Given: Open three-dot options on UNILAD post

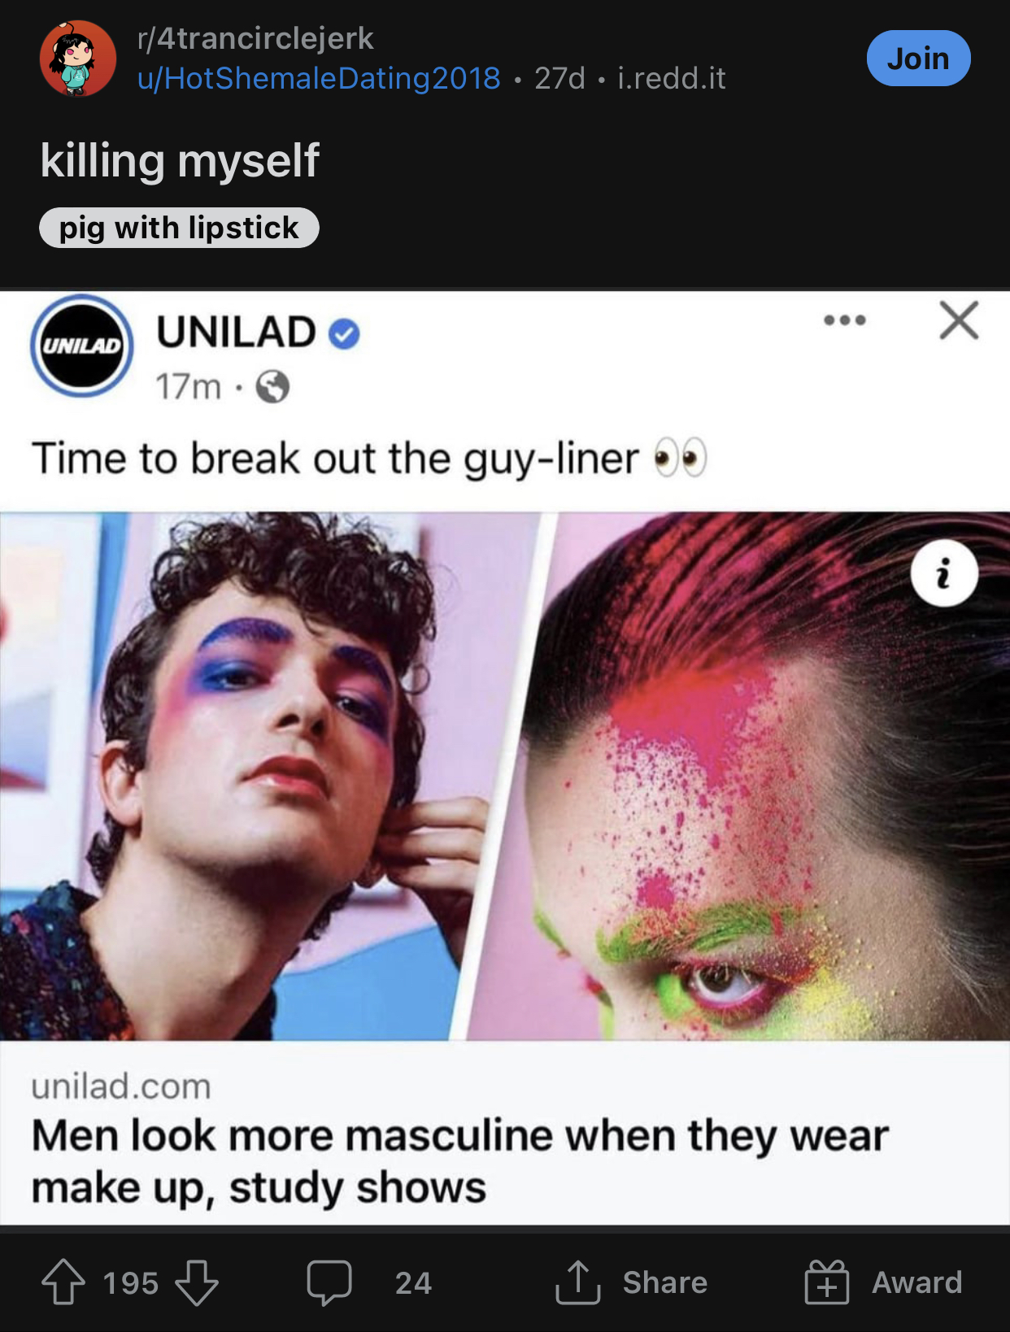Looking at the screenshot, I should tap(845, 320).
